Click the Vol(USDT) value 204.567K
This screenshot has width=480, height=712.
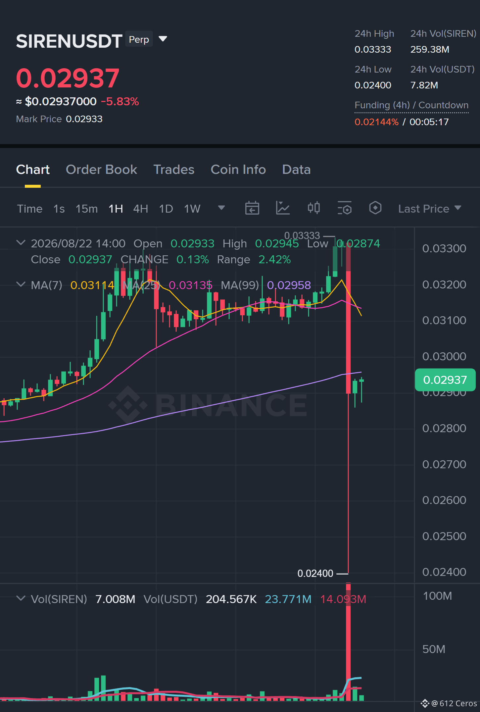231,599
